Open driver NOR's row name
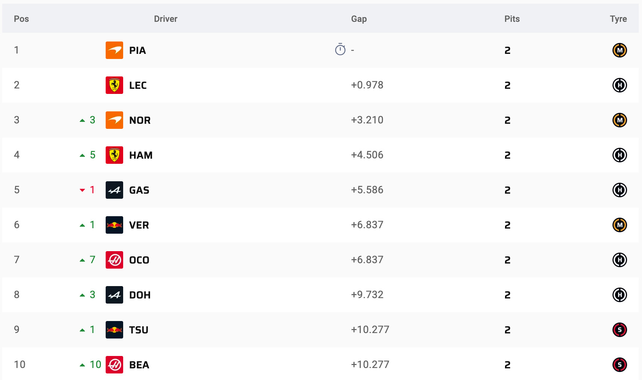This screenshot has height=380, width=642. point(140,120)
